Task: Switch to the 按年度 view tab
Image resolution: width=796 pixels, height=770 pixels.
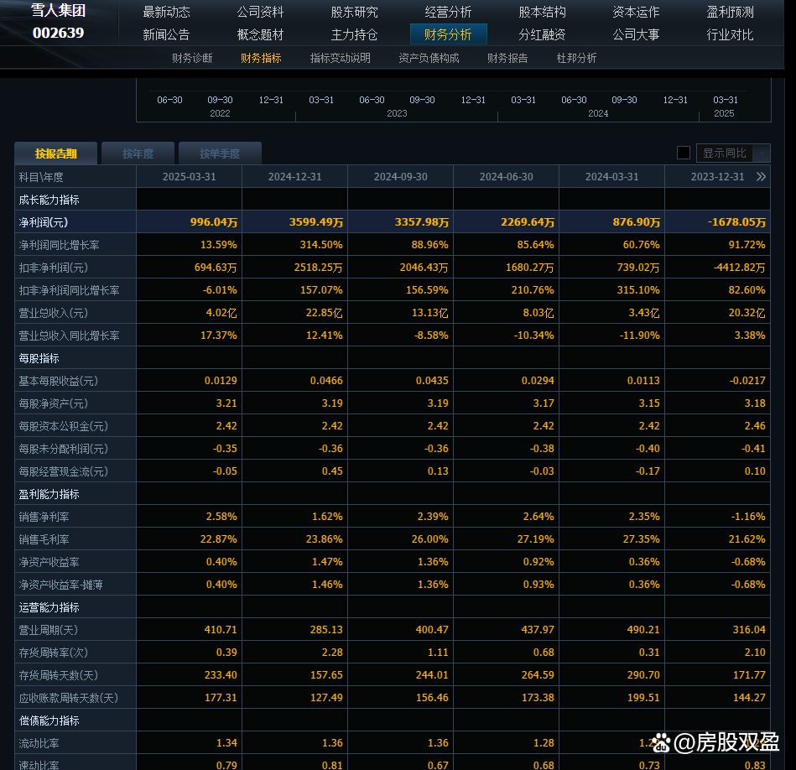Action: 137,153
